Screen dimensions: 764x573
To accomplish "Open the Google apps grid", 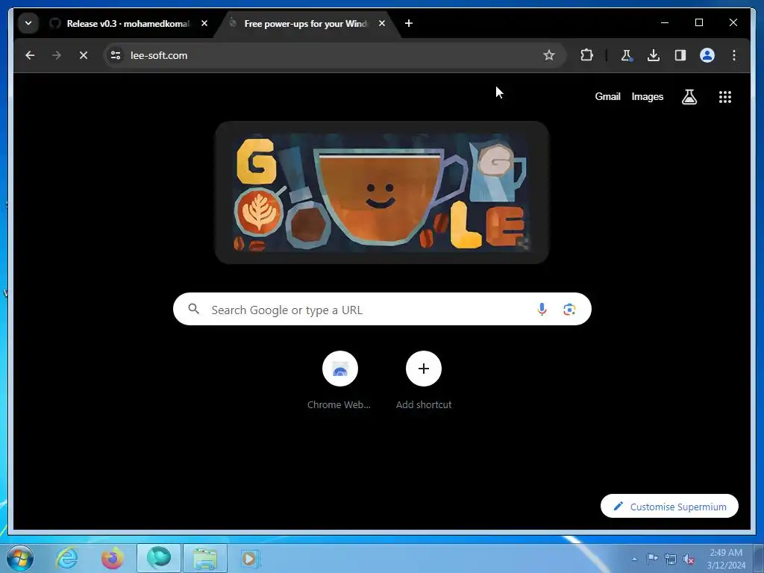I will pyautogui.click(x=725, y=97).
